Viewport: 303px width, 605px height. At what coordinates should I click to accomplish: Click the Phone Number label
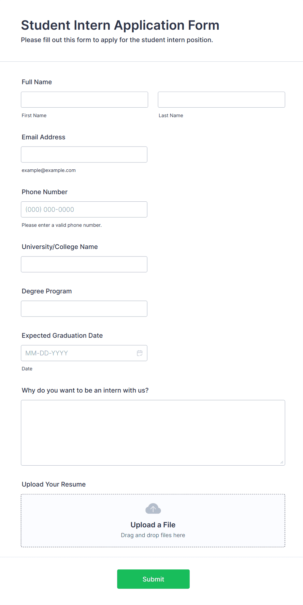point(45,192)
